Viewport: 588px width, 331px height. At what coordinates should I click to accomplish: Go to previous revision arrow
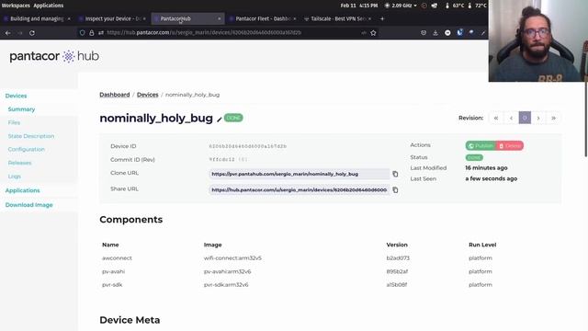tap(511, 118)
